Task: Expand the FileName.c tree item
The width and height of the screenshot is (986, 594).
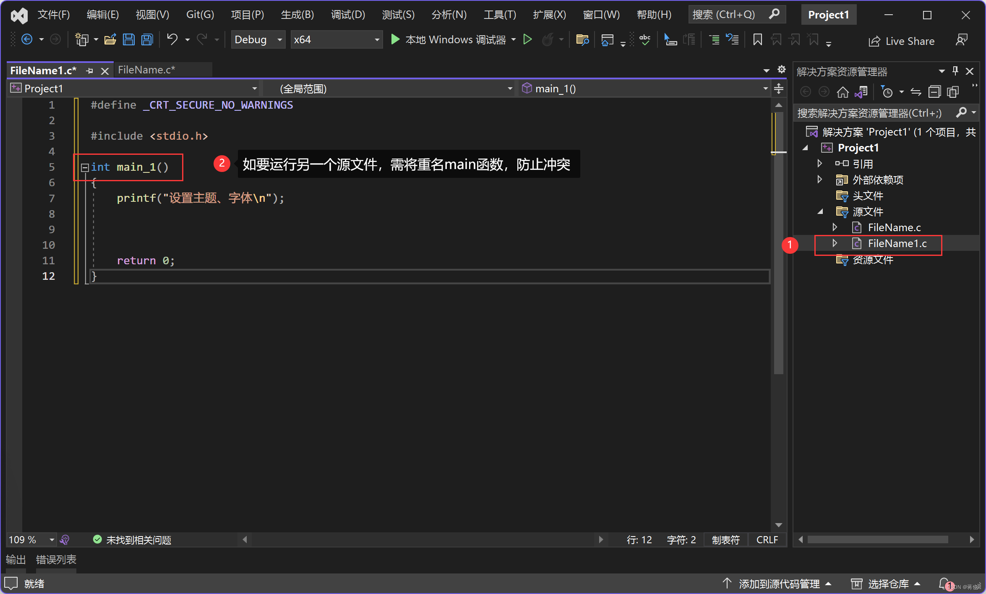Action: tap(835, 227)
